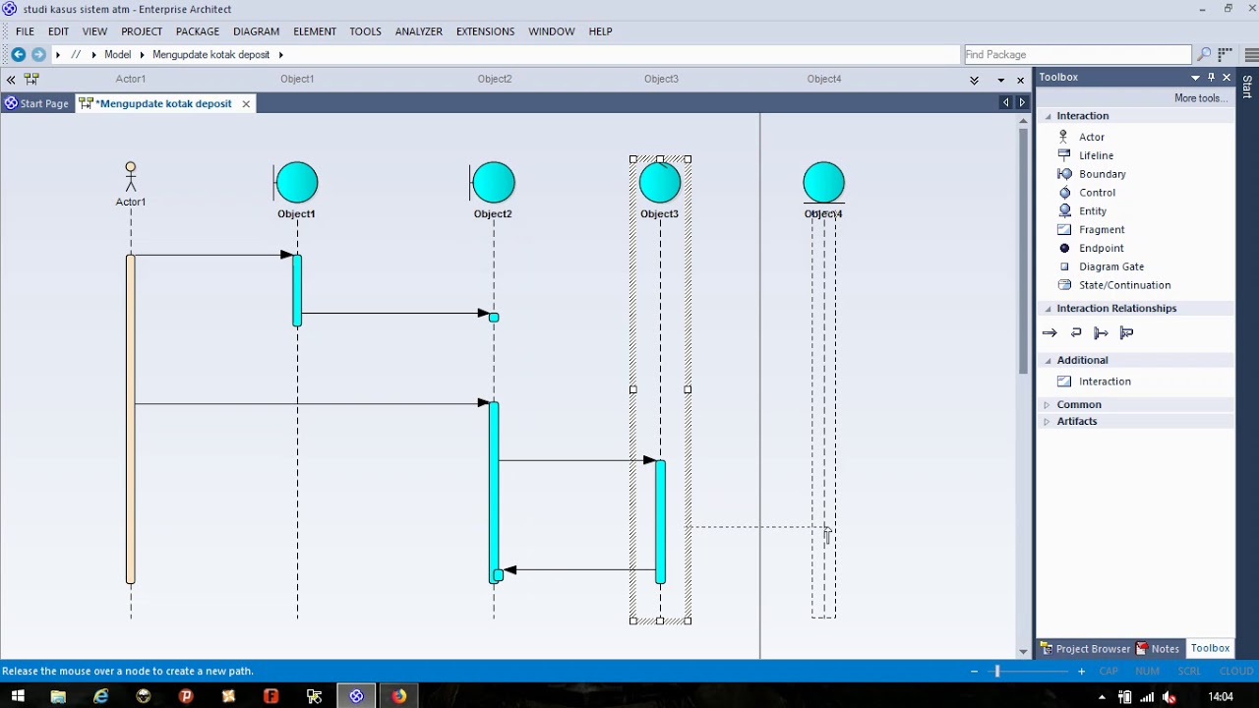Image resolution: width=1259 pixels, height=708 pixels.
Task: Open the ELEMENT menu
Action: point(315,31)
